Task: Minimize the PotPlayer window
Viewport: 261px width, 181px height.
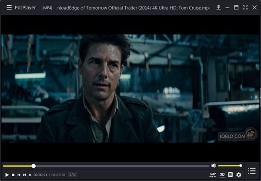Action: tap(227, 8)
